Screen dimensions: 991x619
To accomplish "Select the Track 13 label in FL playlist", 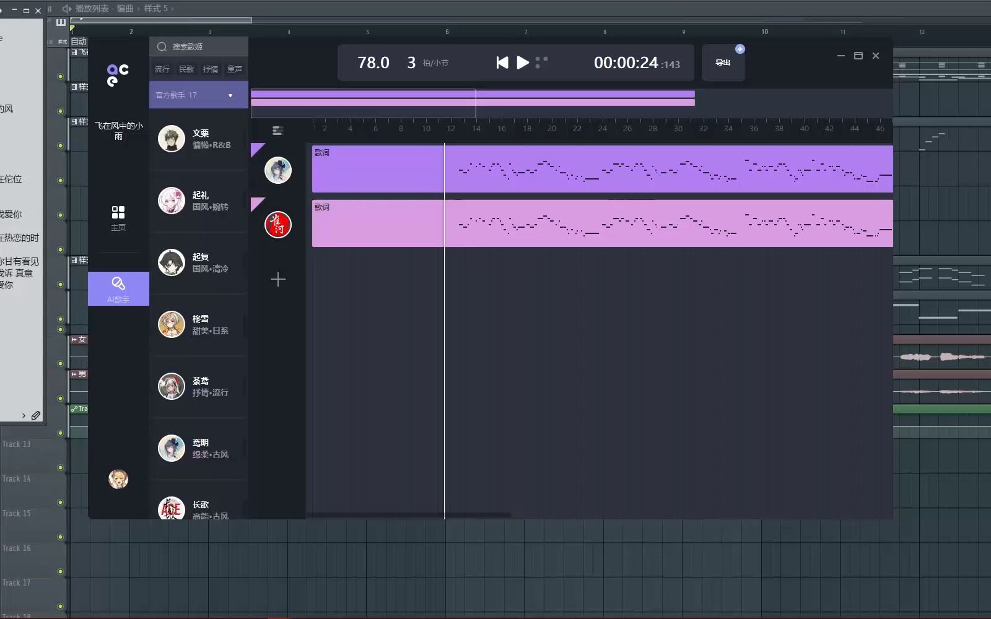I will 17,444.
